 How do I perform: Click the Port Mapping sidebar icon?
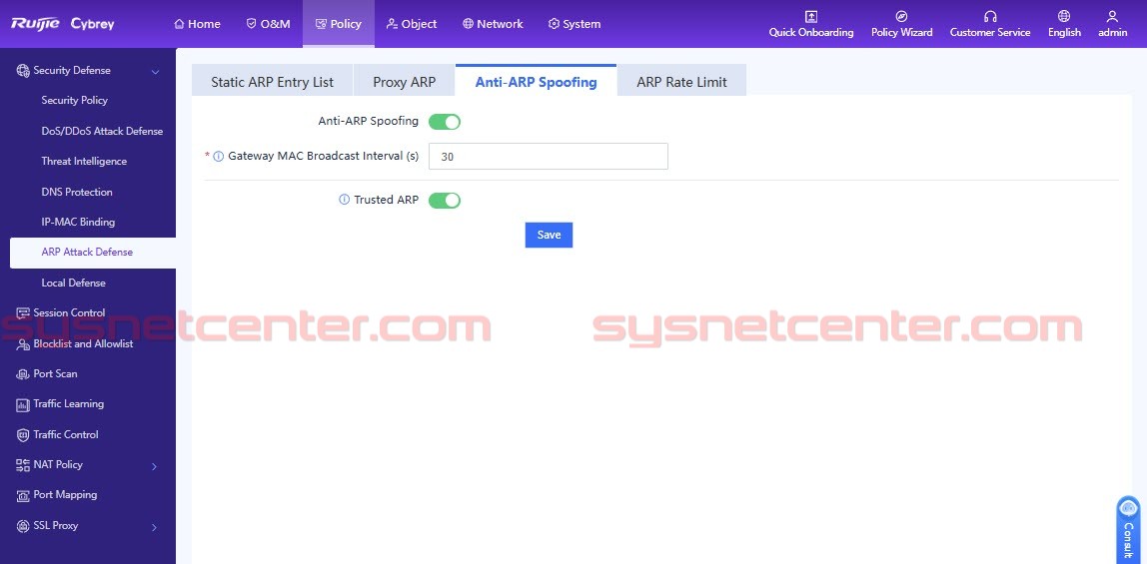coord(23,495)
